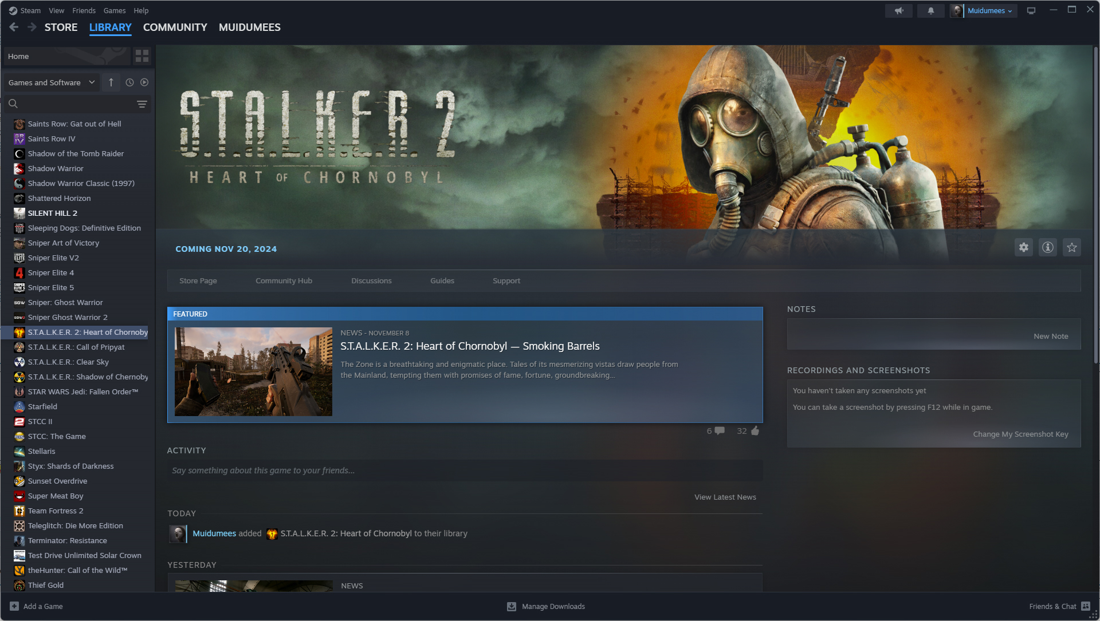
Task: Open the megaphone announcements icon
Action: pos(899,11)
